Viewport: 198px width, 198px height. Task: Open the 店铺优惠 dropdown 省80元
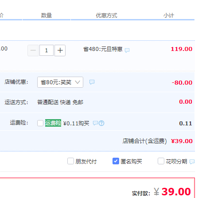(60, 82)
